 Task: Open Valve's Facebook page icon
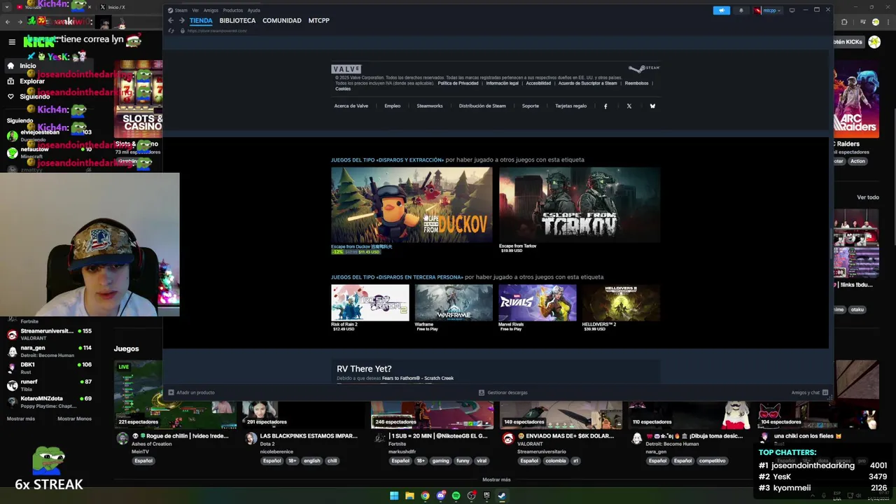[605, 106]
